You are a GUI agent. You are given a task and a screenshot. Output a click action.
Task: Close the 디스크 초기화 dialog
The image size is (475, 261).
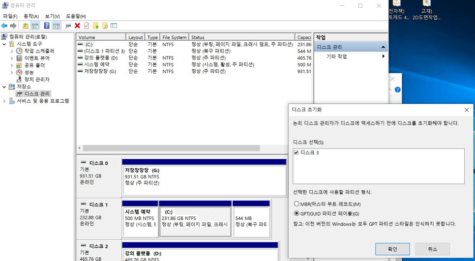point(467,110)
